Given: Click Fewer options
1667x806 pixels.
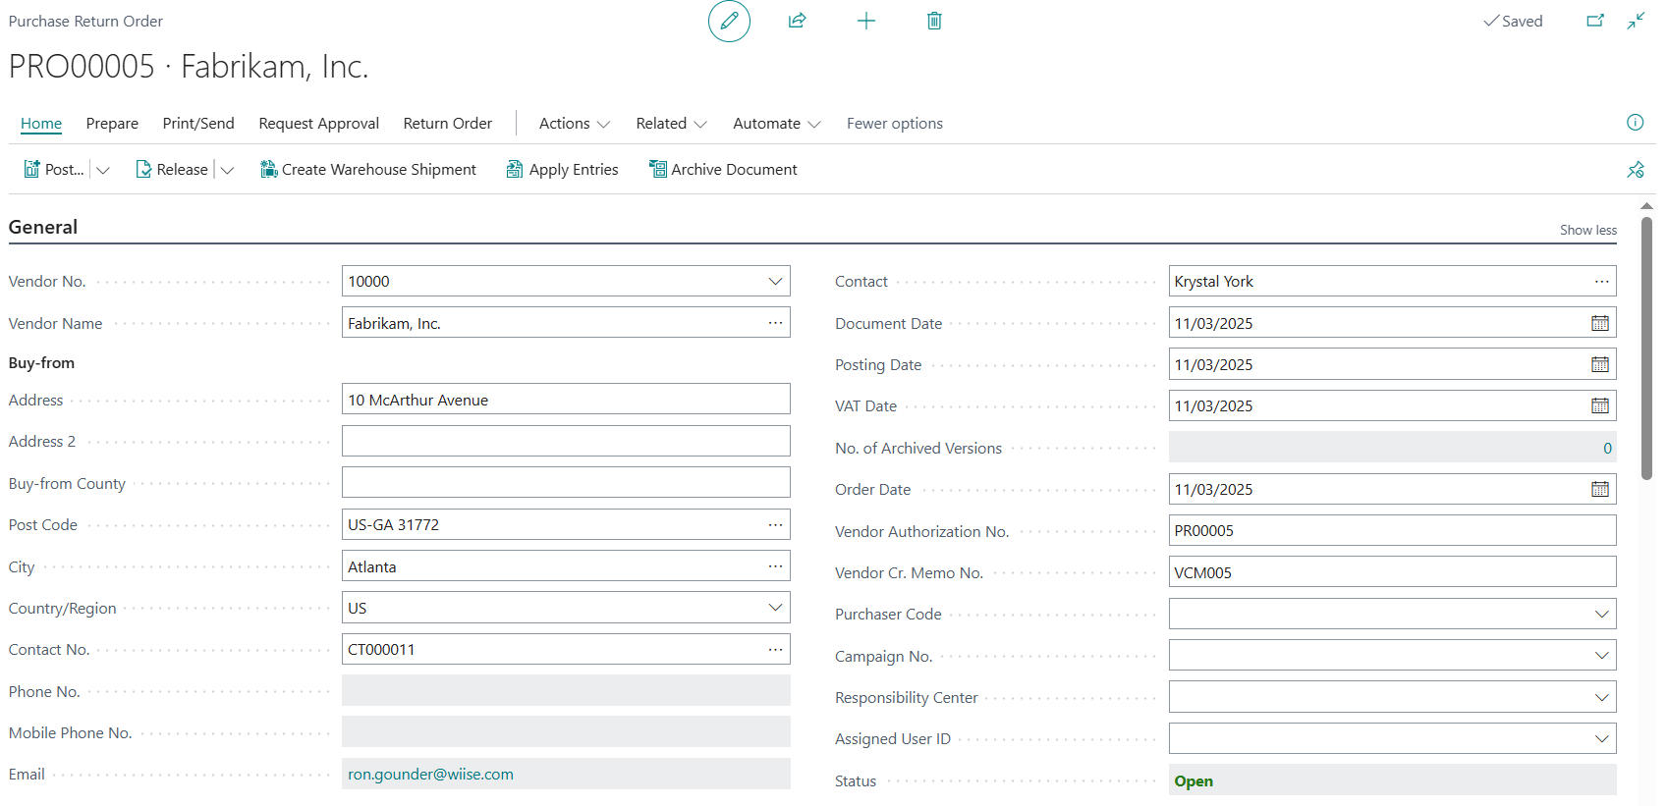Looking at the screenshot, I should (895, 124).
